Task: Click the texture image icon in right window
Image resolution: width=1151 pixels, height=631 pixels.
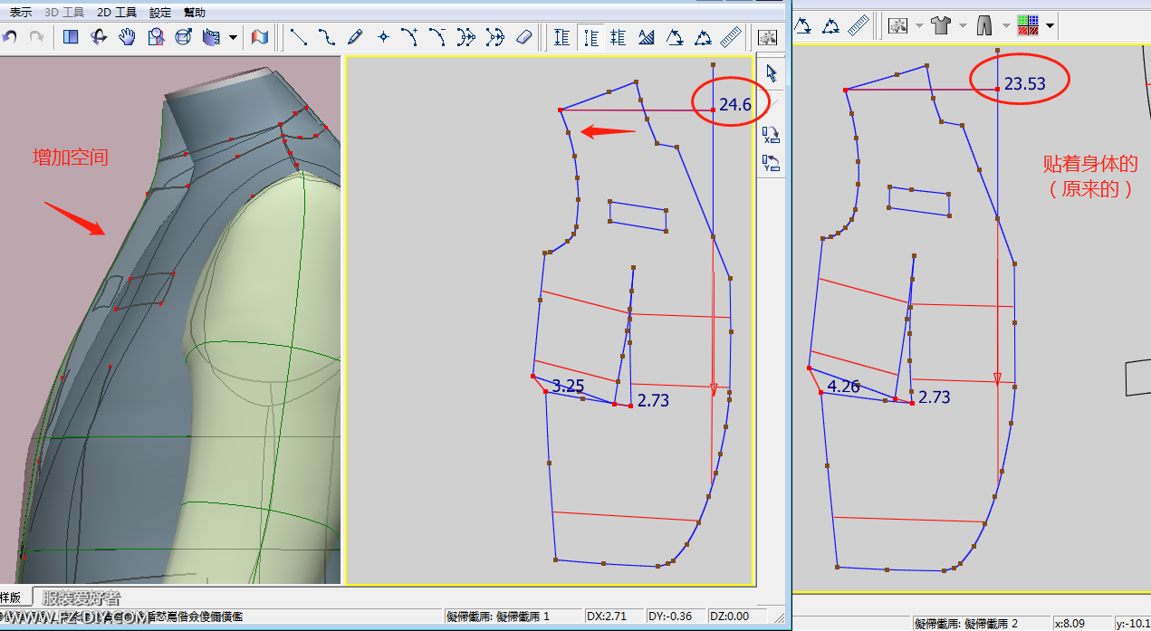Action: pos(897,25)
